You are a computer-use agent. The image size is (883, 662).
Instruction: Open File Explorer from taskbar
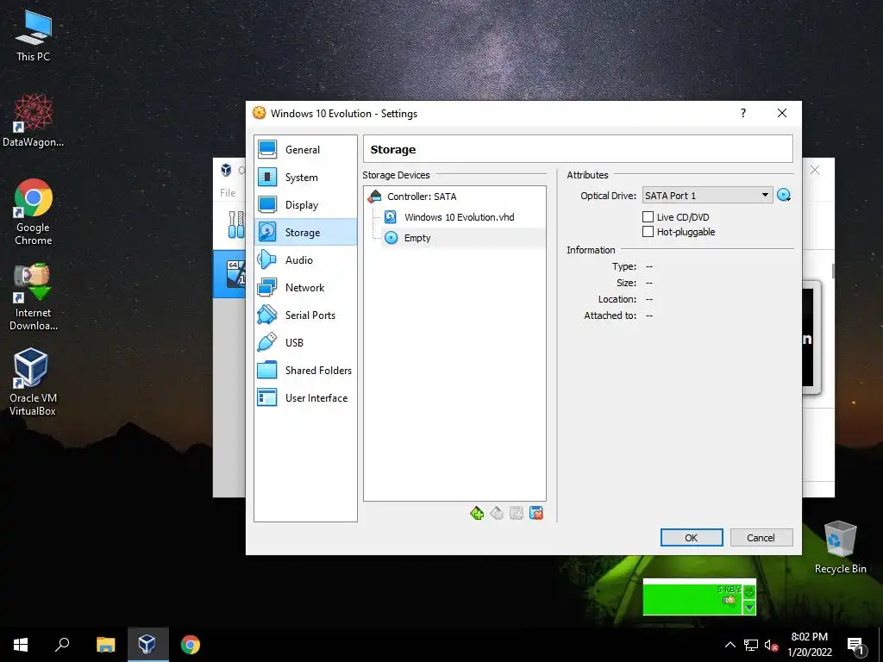point(105,645)
